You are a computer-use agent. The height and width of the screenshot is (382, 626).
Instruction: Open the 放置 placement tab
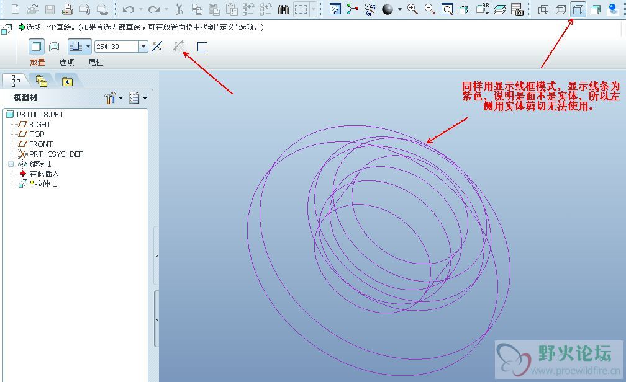click(x=37, y=62)
